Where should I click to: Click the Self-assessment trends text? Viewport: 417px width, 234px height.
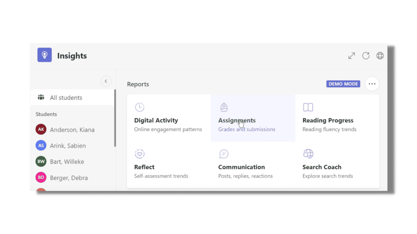coord(161,176)
